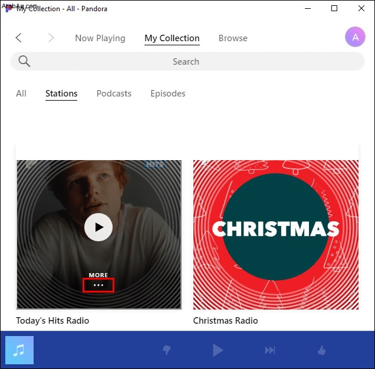Thumb up the current track
This screenshot has width=375, height=369.
click(x=322, y=350)
